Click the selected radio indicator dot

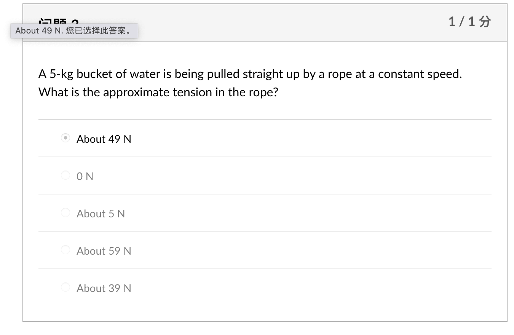65,138
